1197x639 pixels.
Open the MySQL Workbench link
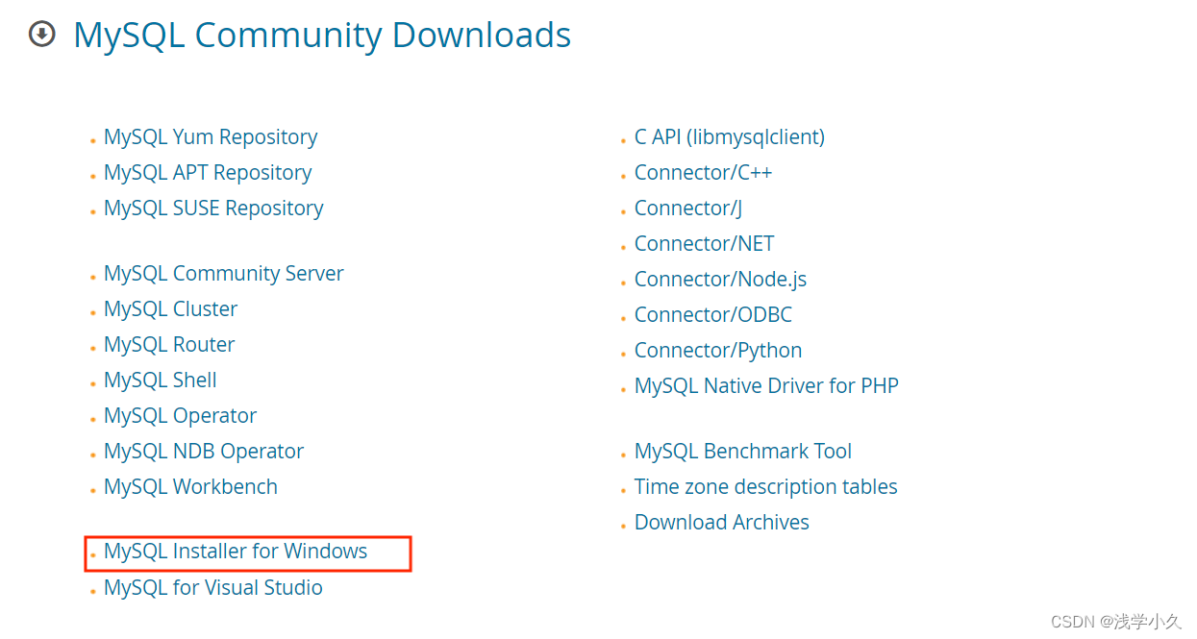(190, 487)
